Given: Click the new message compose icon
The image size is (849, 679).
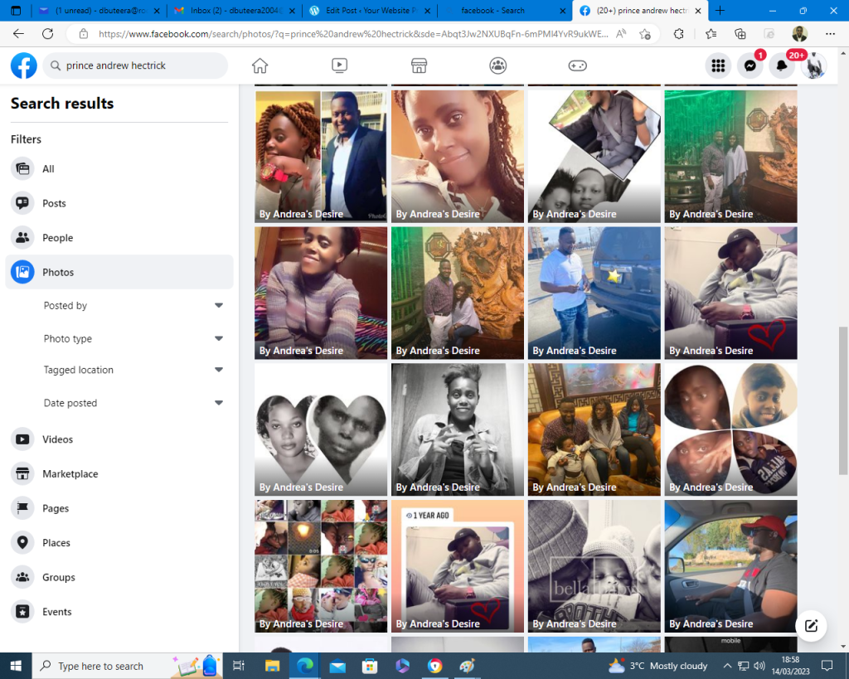Looking at the screenshot, I should (x=812, y=626).
